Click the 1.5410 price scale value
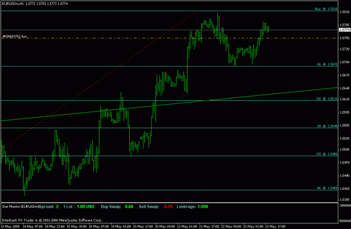 click(345, 189)
